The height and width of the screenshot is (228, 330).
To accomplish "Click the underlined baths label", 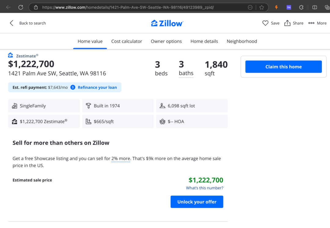I will tap(186, 73).
